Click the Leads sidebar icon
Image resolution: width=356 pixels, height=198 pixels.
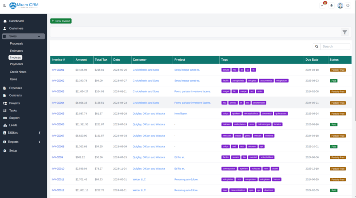(5, 125)
